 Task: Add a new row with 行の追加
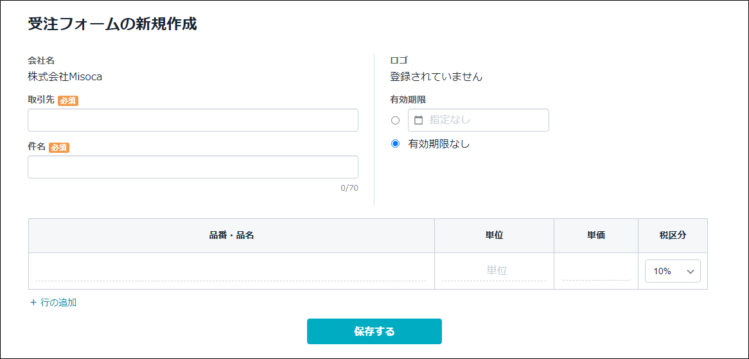(x=53, y=302)
